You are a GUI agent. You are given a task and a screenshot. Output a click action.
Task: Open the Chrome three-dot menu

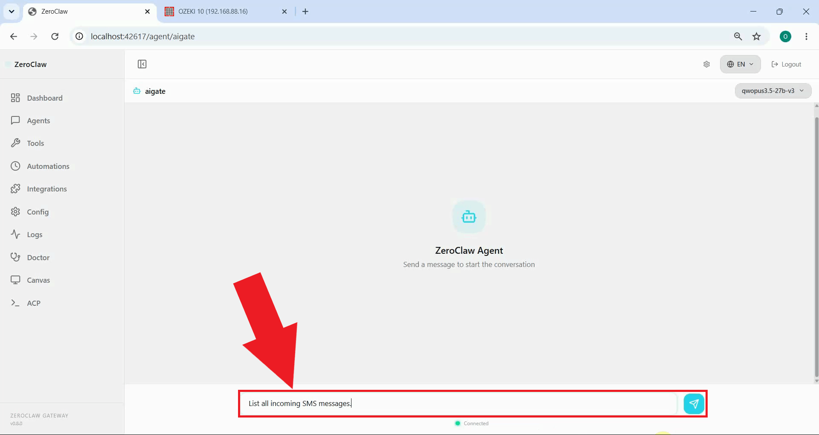click(806, 36)
